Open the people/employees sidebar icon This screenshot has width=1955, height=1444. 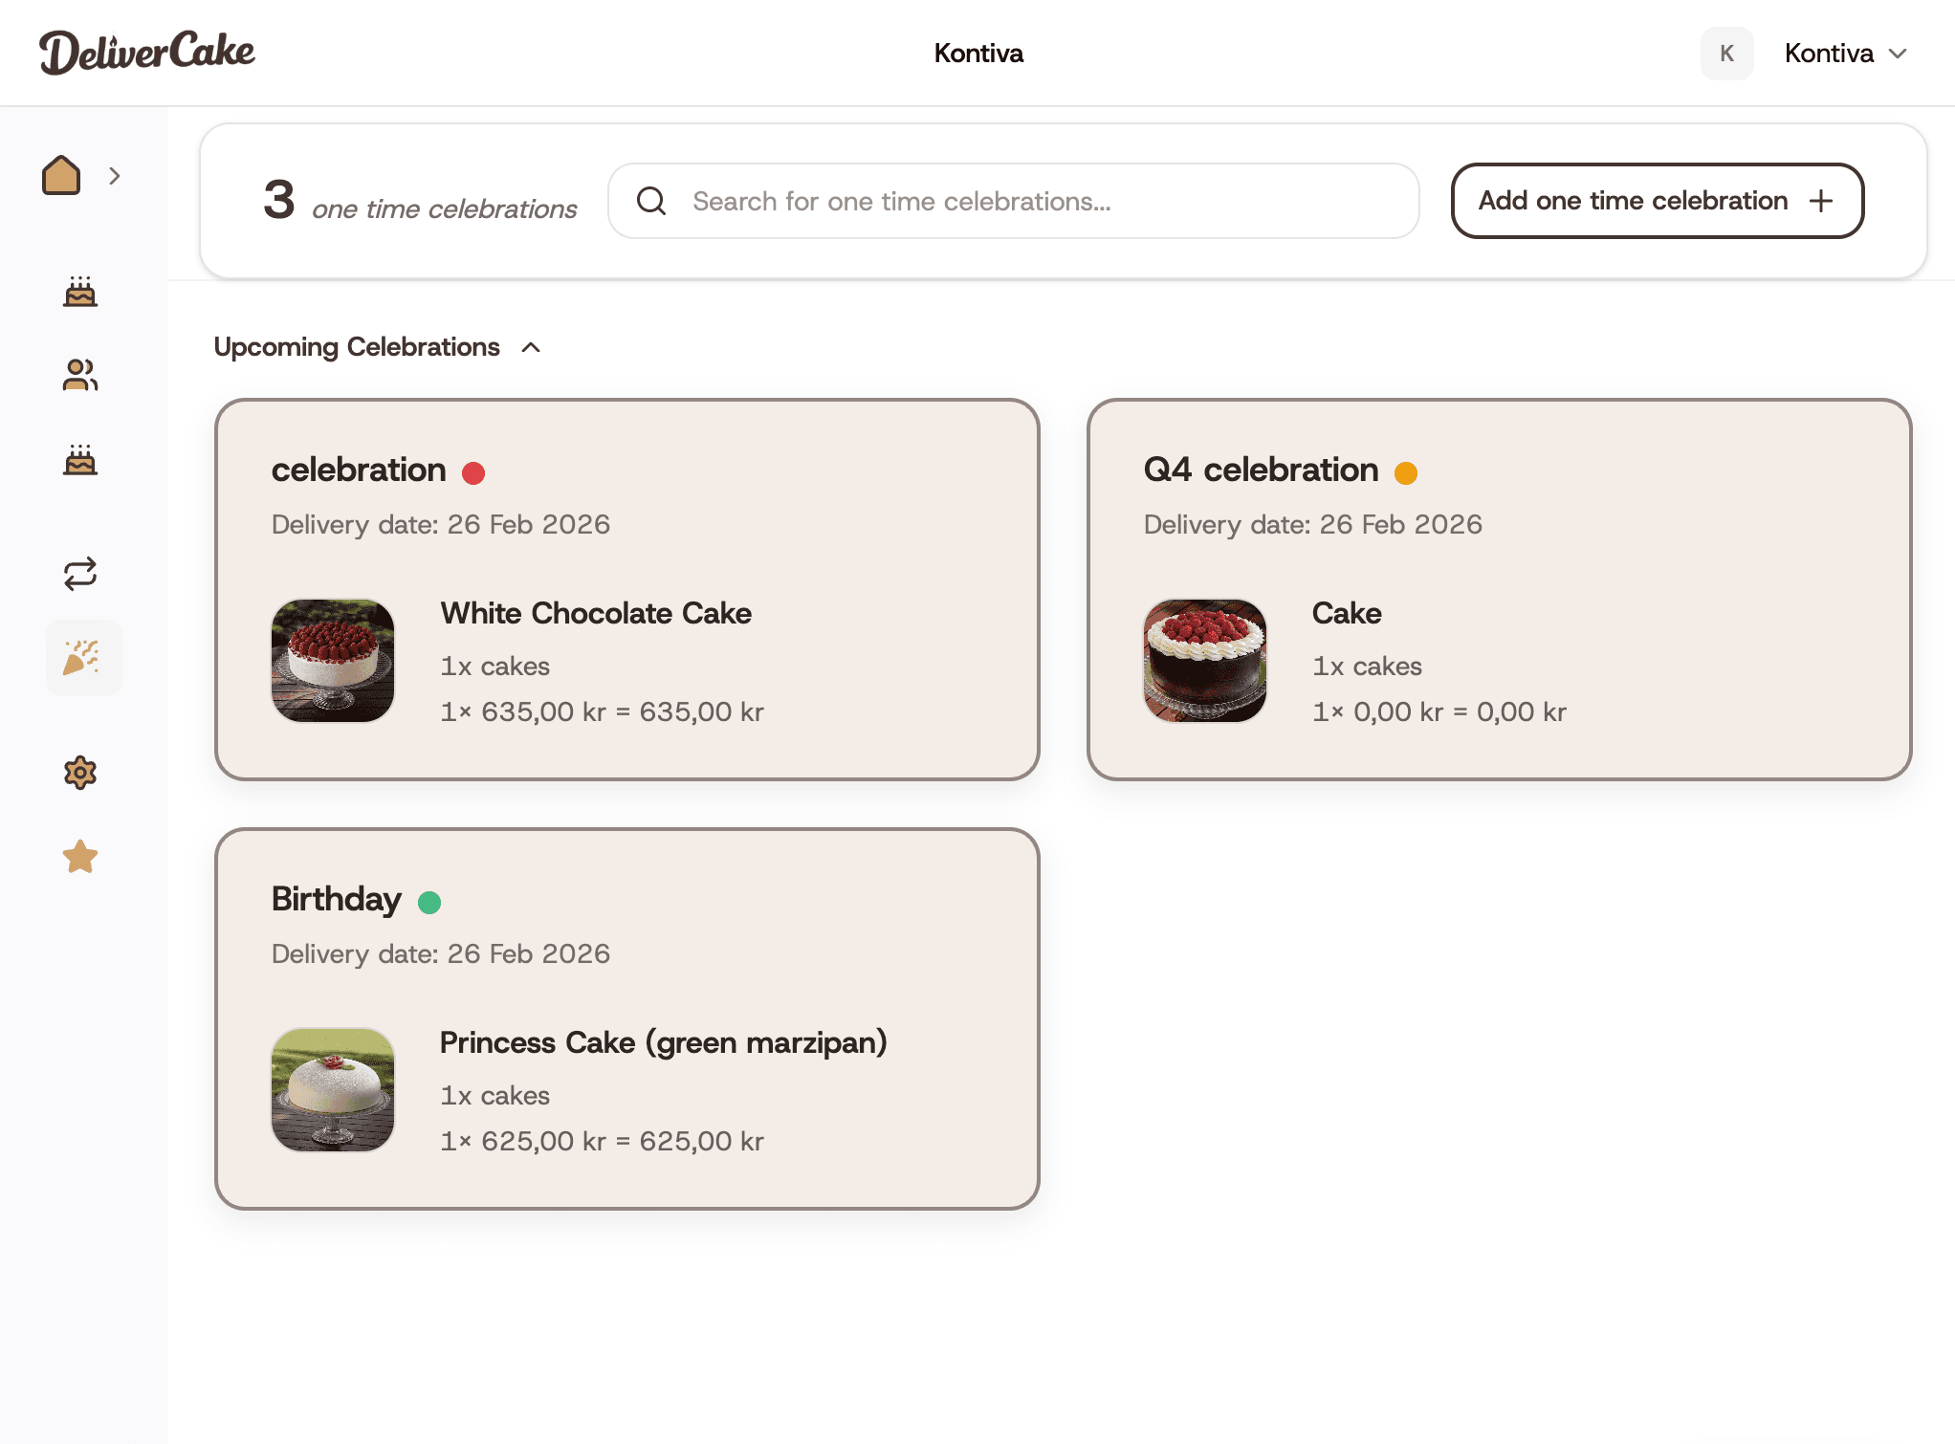[80, 375]
